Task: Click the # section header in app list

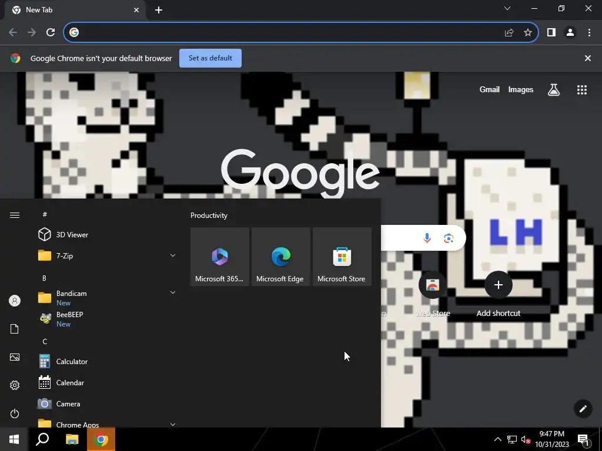Action: (45, 214)
